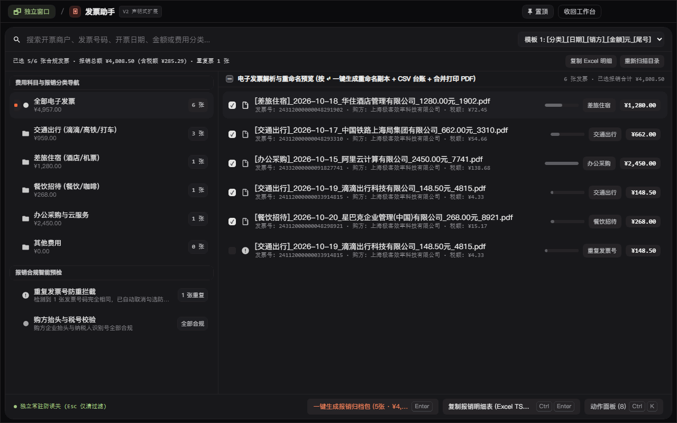This screenshot has height=423, width=677.
Task: Select 其他费用 category
Action: point(112,247)
